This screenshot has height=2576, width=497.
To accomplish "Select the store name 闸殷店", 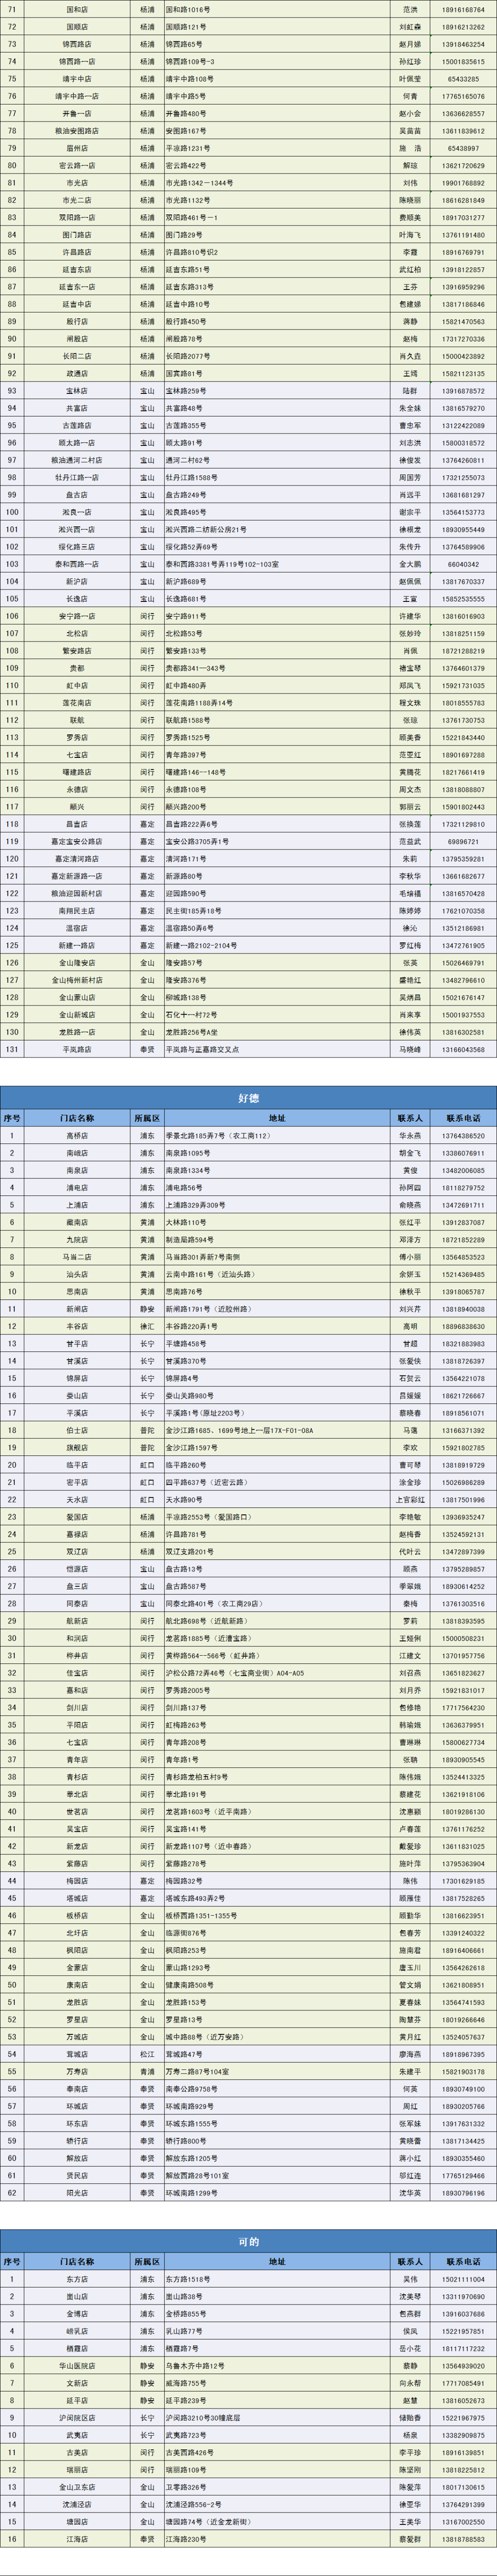I will point(77,339).
